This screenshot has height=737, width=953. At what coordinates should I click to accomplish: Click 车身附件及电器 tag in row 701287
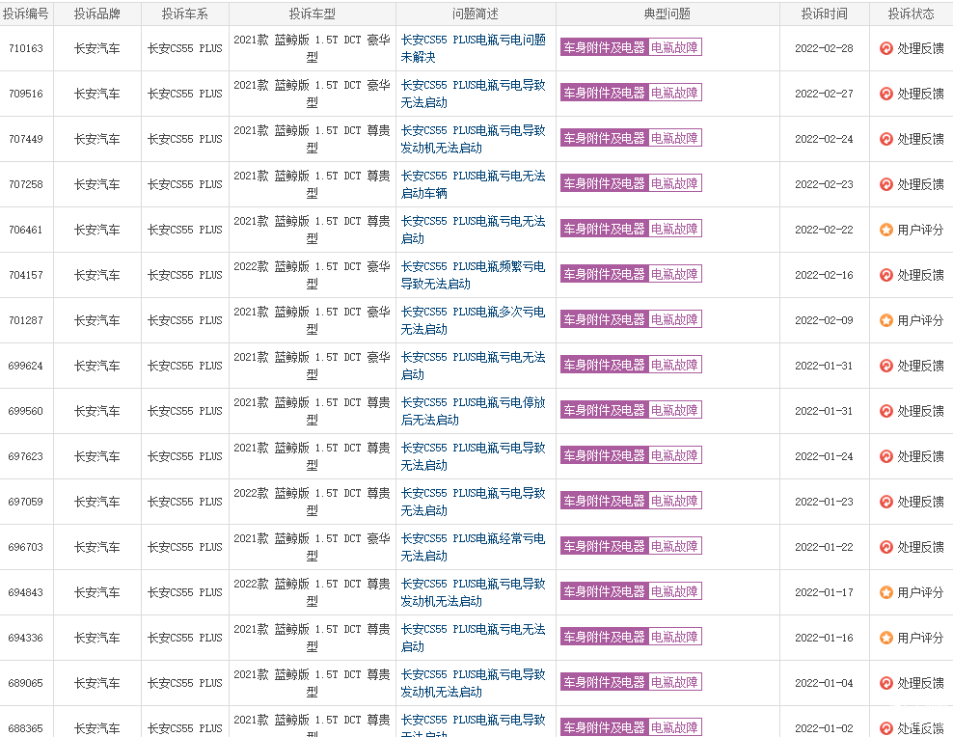pos(604,319)
